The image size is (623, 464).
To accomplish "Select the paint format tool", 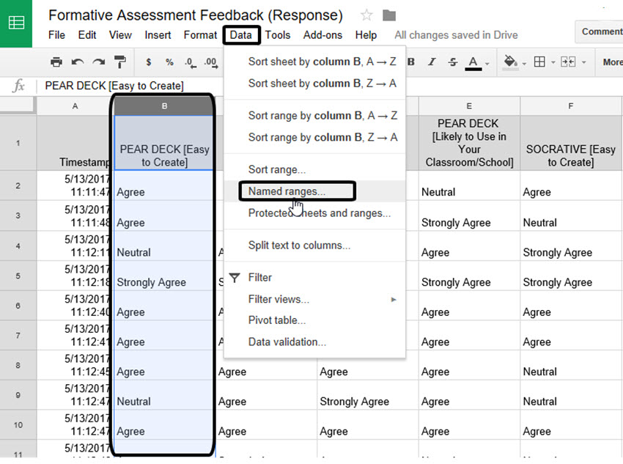I will pyautogui.click(x=119, y=62).
